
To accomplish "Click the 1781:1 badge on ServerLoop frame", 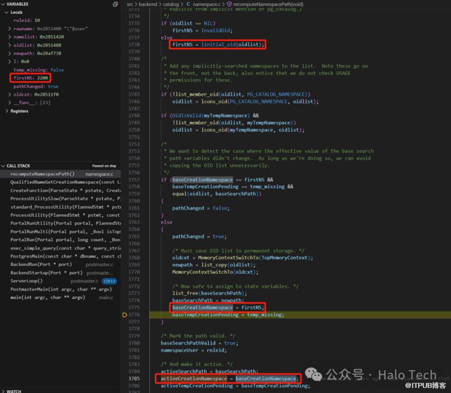I will pyautogui.click(x=109, y=281).
